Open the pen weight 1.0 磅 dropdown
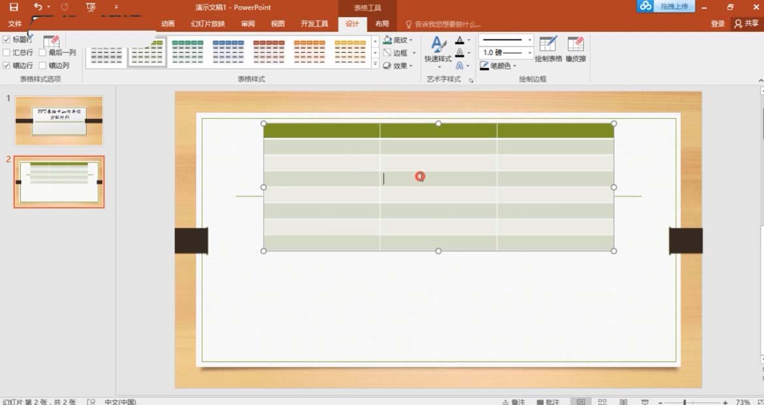Screen dimensions: 764x405 pyautogui.click(x=506, y=53)
